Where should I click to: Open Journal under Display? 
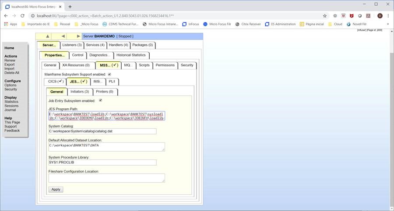coord(10,110)
